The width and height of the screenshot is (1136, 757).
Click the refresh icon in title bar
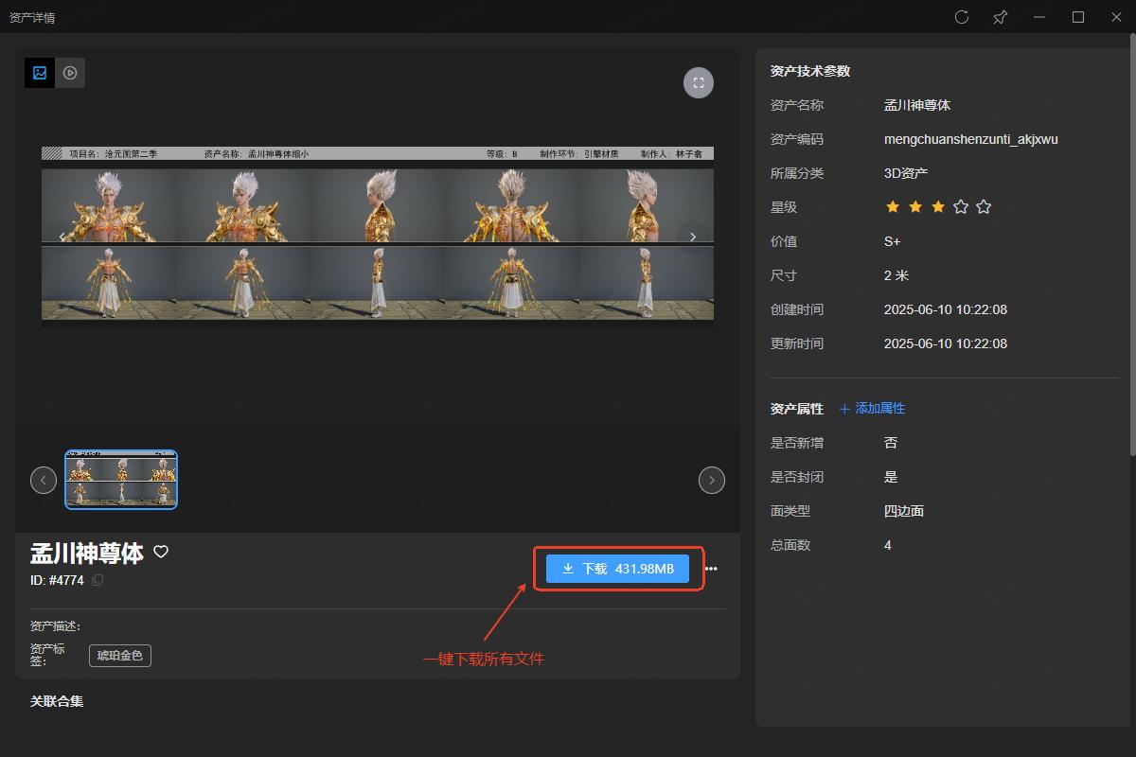coord(962,17)
